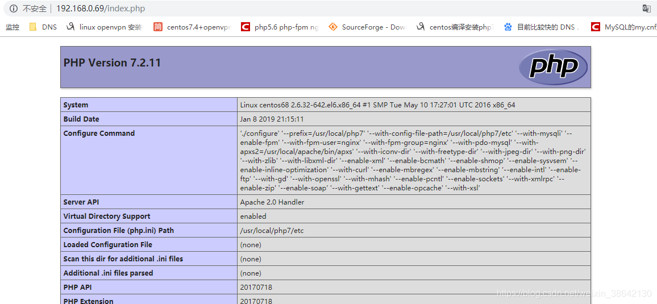The height and width of the screenshot is (304, 657).
Task: Click the PHP logo image
Action: tap(553, 67)
